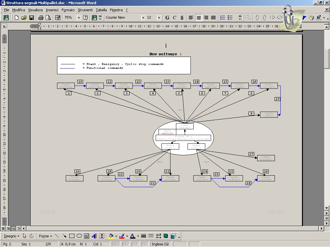The height and width of the screenshot is (247, 330).
Task: Switch to Outline view
Action: click(x=19, y=229)
